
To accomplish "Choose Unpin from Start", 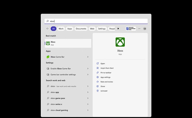I will pos(107,68).
